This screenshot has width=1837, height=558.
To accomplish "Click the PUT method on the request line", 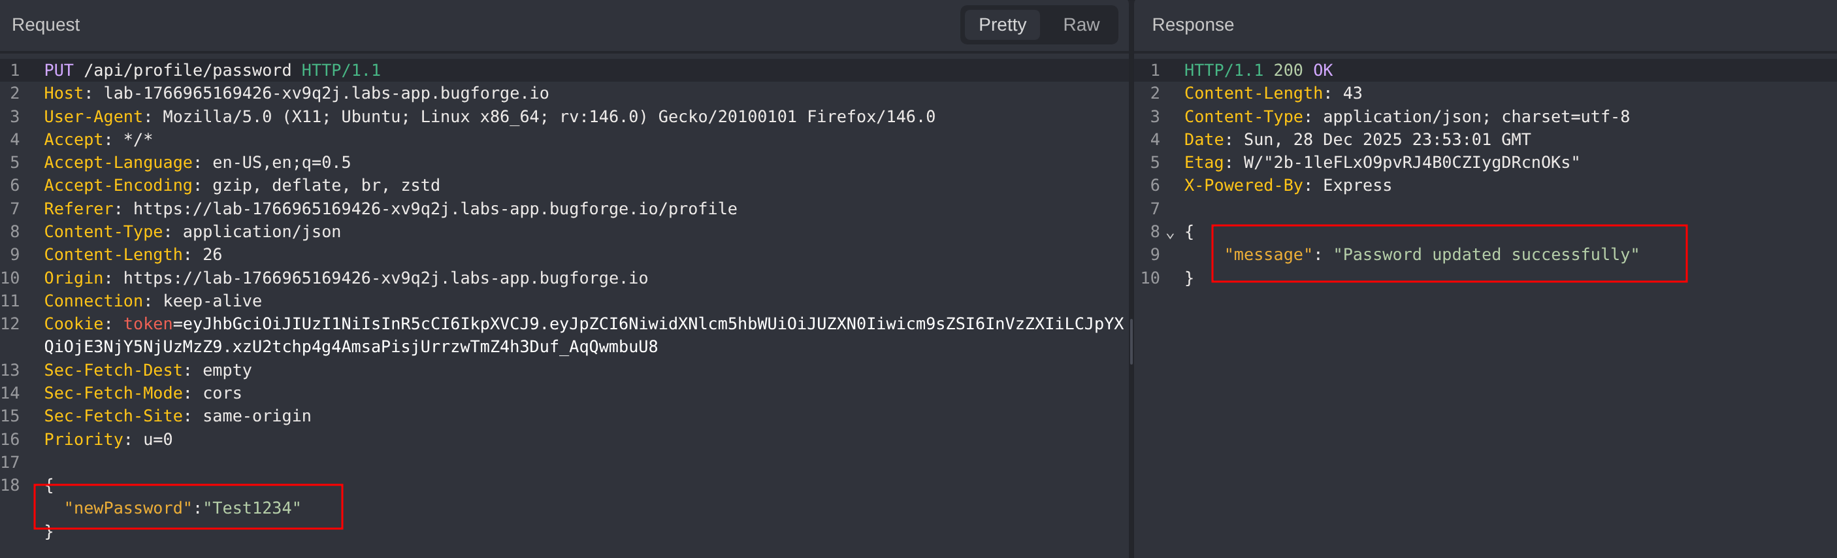I will click(x=59, y=71).
